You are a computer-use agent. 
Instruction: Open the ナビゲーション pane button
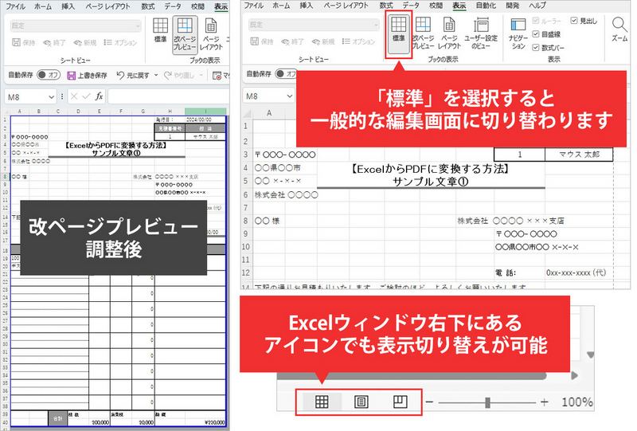pyautogui.click(x=518, y=33)
